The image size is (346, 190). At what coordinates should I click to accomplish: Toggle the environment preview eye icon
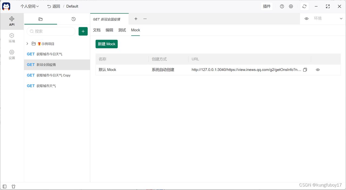[307, 19]
